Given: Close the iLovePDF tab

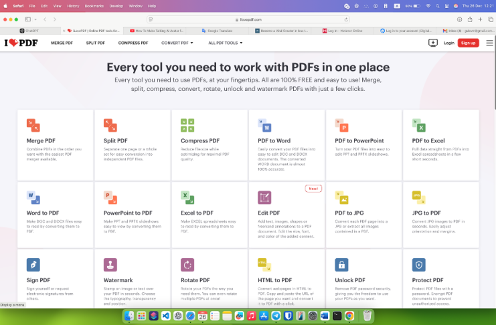Looking at the screenshot, I should click(64, 31).
